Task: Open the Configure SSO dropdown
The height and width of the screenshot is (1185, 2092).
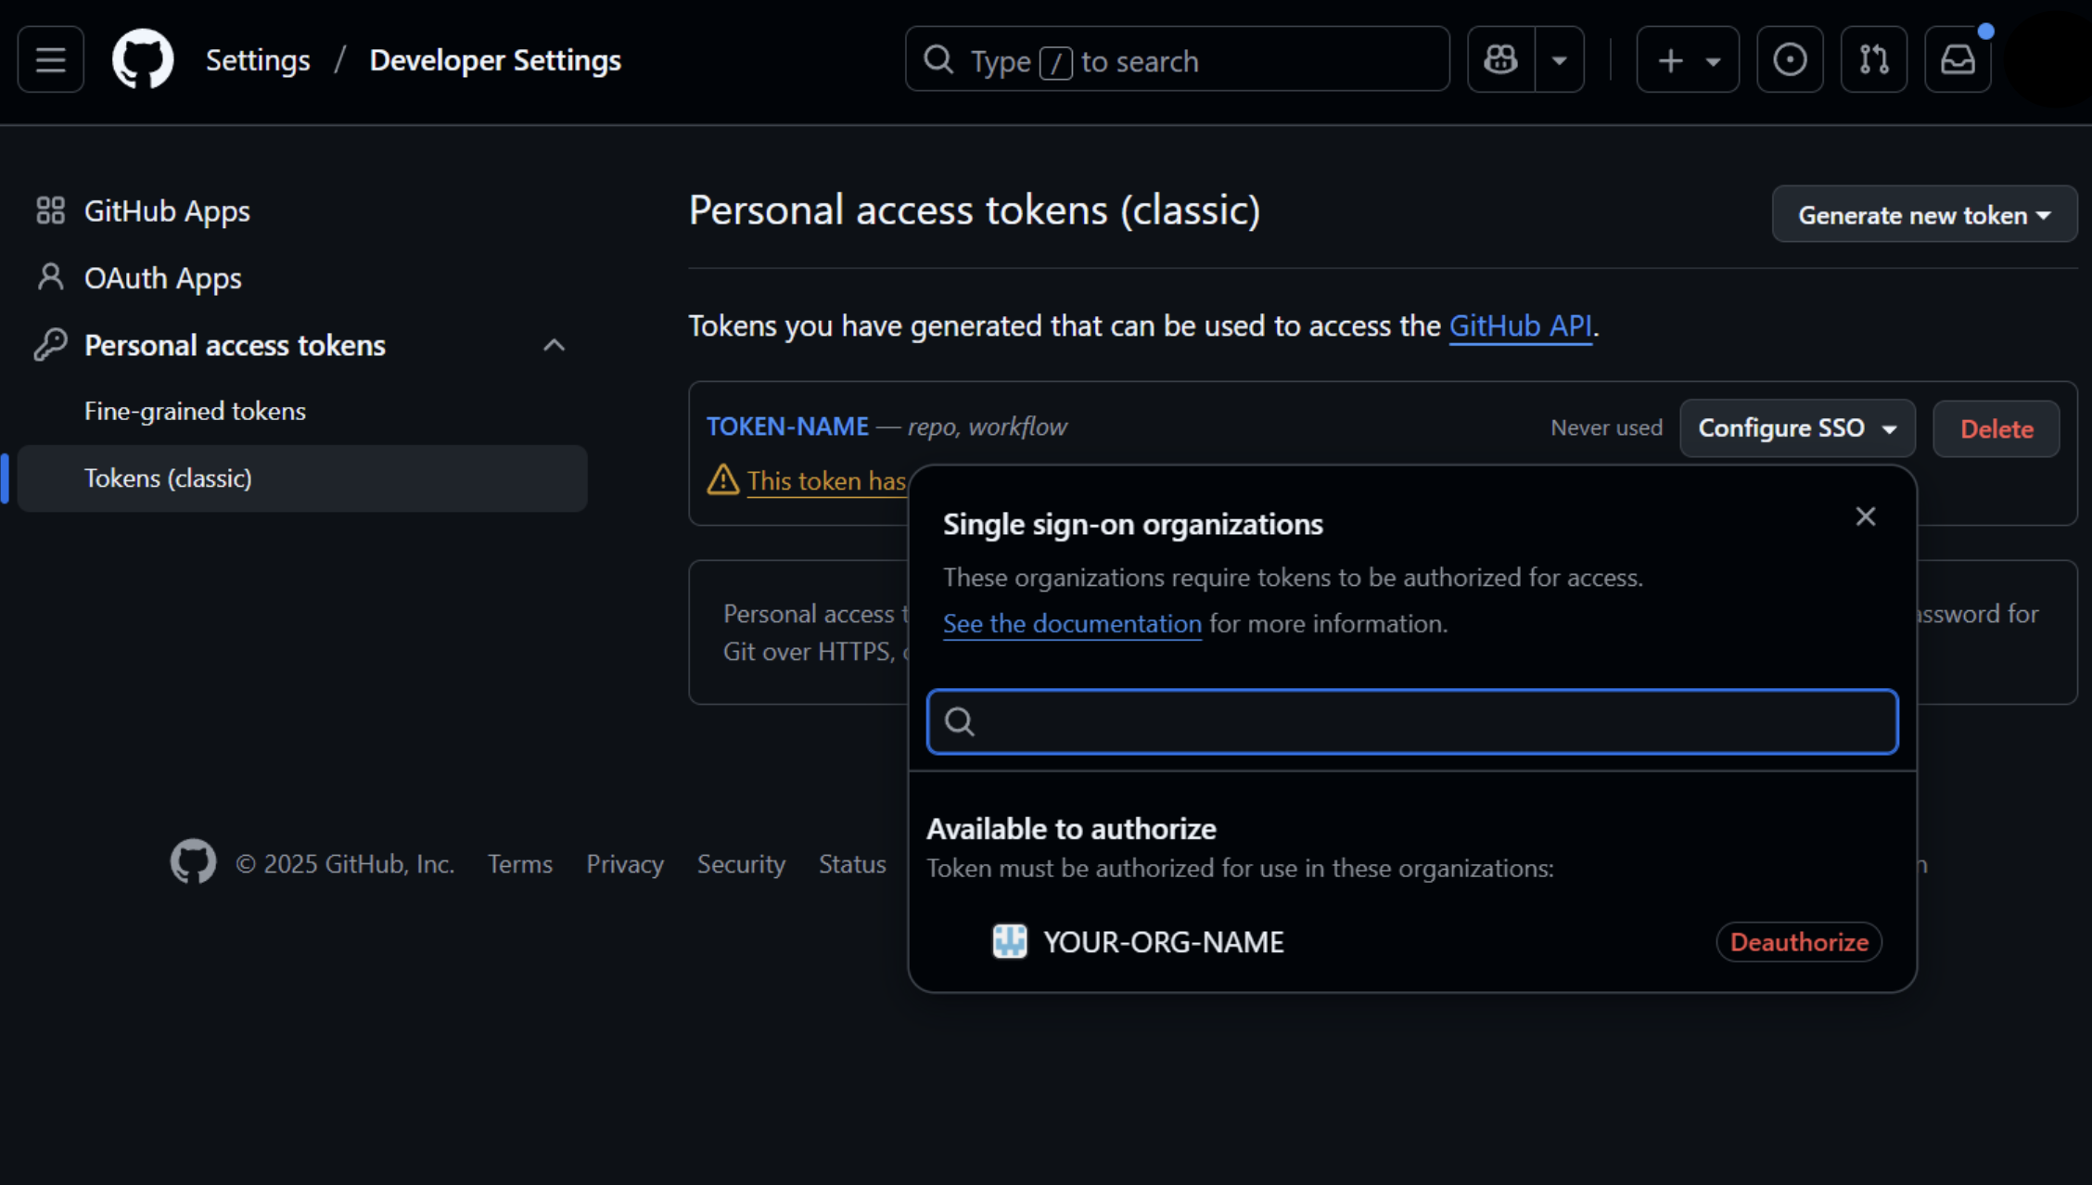Action: [x=1796, y=427]
